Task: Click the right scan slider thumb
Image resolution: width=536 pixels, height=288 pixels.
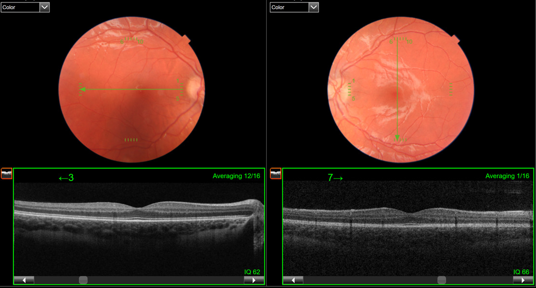Action: point(442,280)
